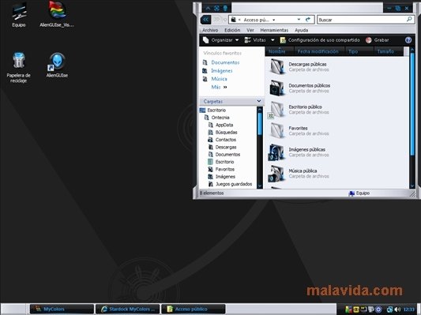Click the Equipo icon in status bar
This screenshot has height=315, width=421.
pos(351,193)
